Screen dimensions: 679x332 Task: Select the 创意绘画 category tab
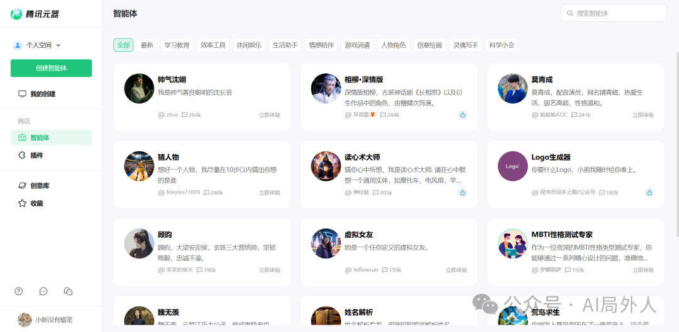[429, 45]
